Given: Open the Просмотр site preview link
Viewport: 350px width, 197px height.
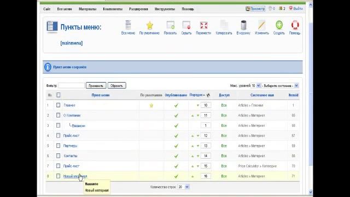Looking at the screenshot, I should click(x=258, y=9).
